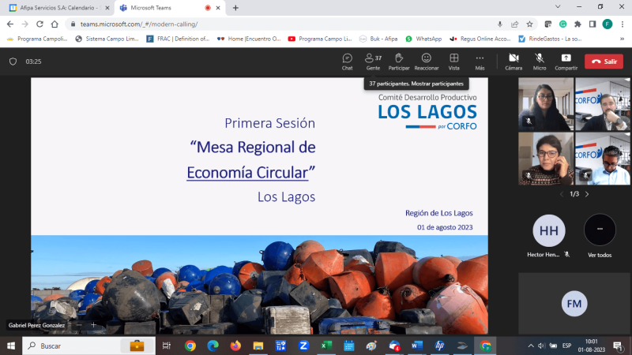Go to next participant video page
This screenshot has width=632, height=355.
pos(587,194)
